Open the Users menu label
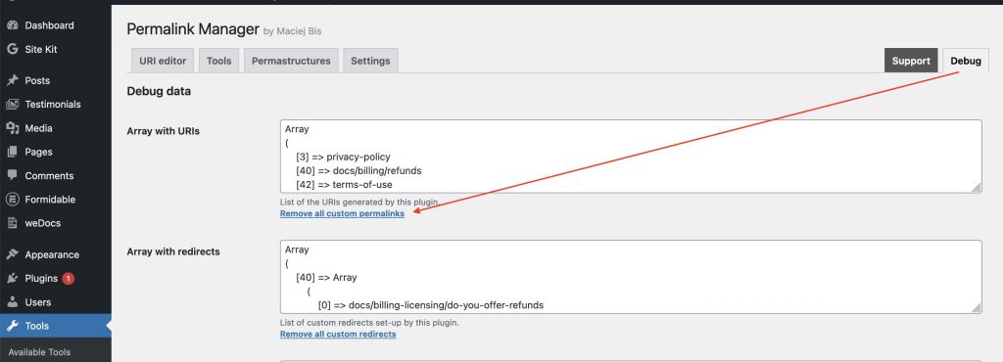The image size is (1003, 362). click(x=38, y=302)
